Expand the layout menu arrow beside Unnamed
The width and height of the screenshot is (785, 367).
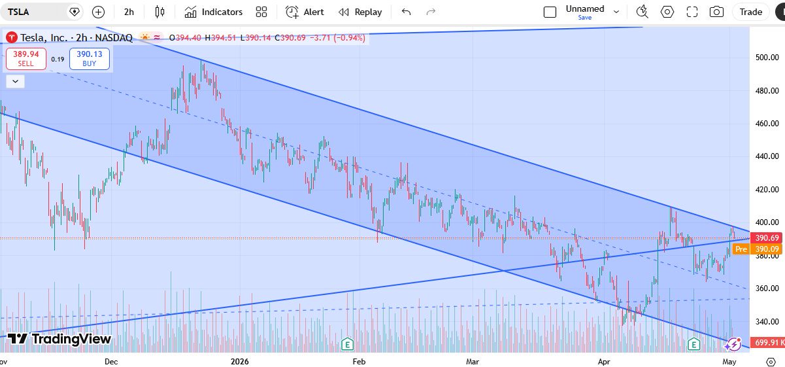pyautogui.click(x=616, y=11)
